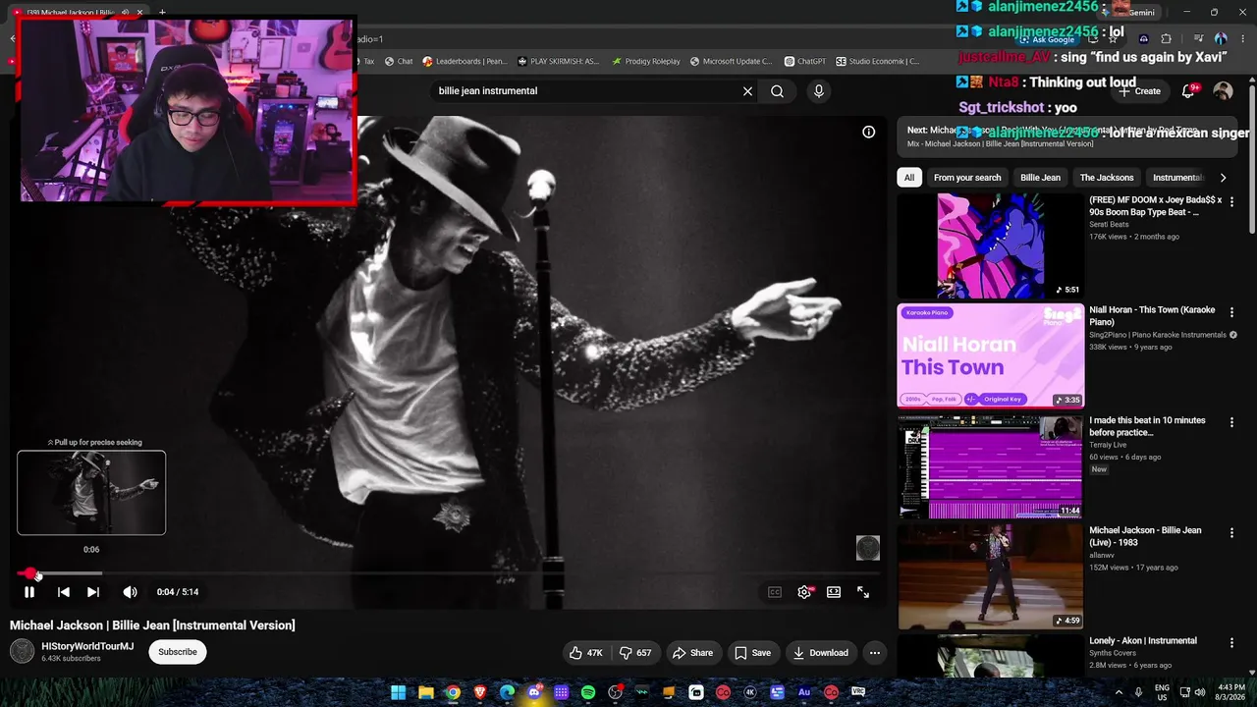Screen dimensions: 1257x707
Task: Open the account avatar menu
Action: (x=1223, y=91)
